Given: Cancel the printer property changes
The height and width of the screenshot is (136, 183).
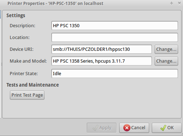Looking at the screenshot, I should [134, 128].
